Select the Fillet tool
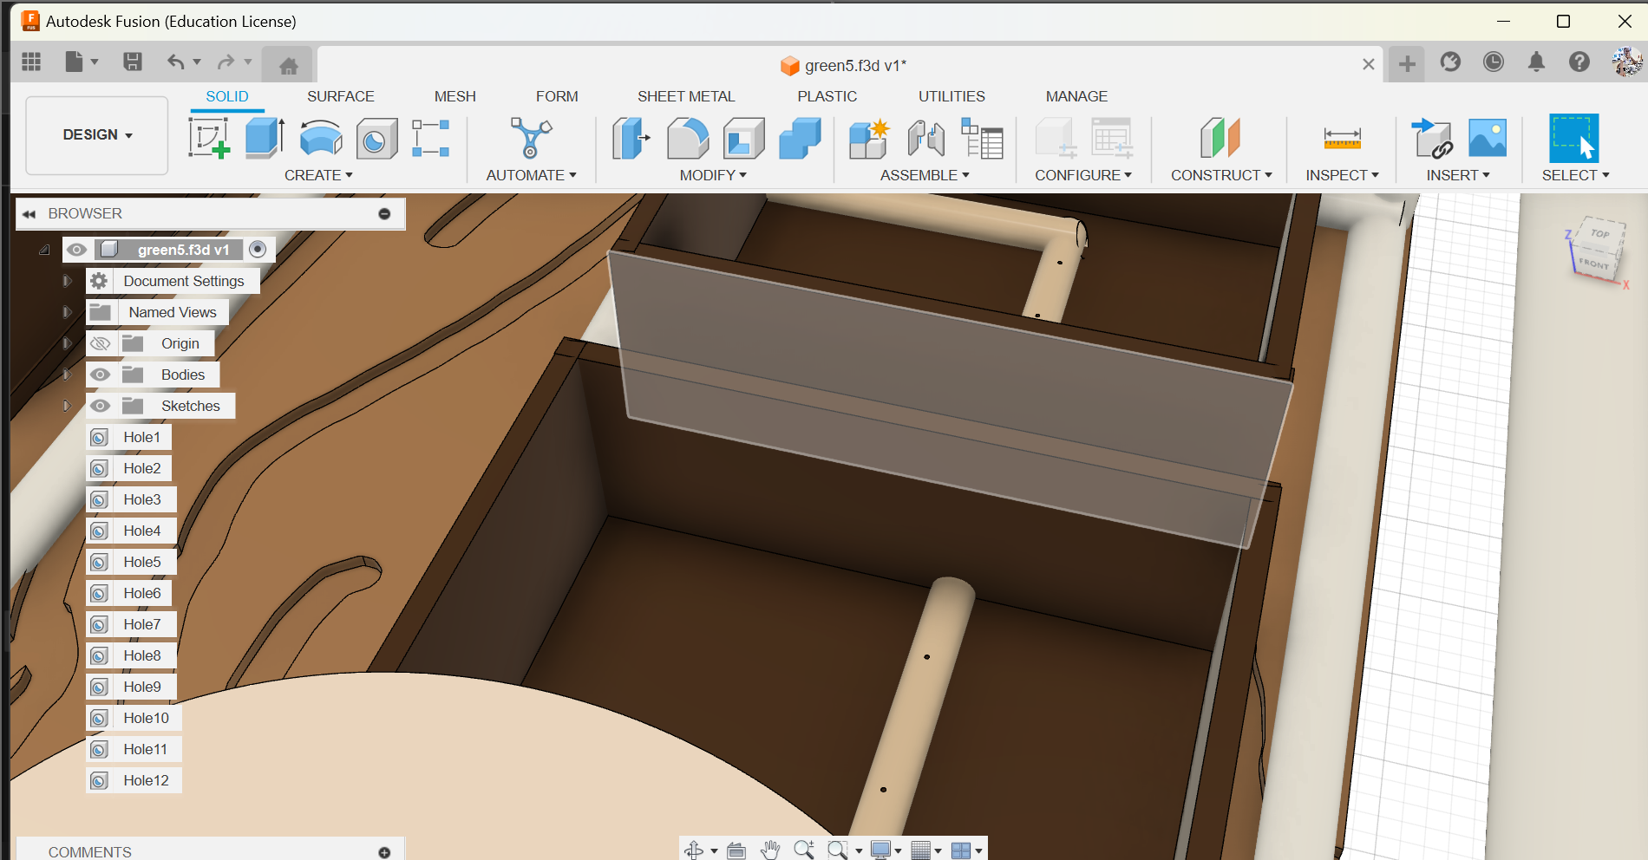1648x860 pixels. [688, 139]
